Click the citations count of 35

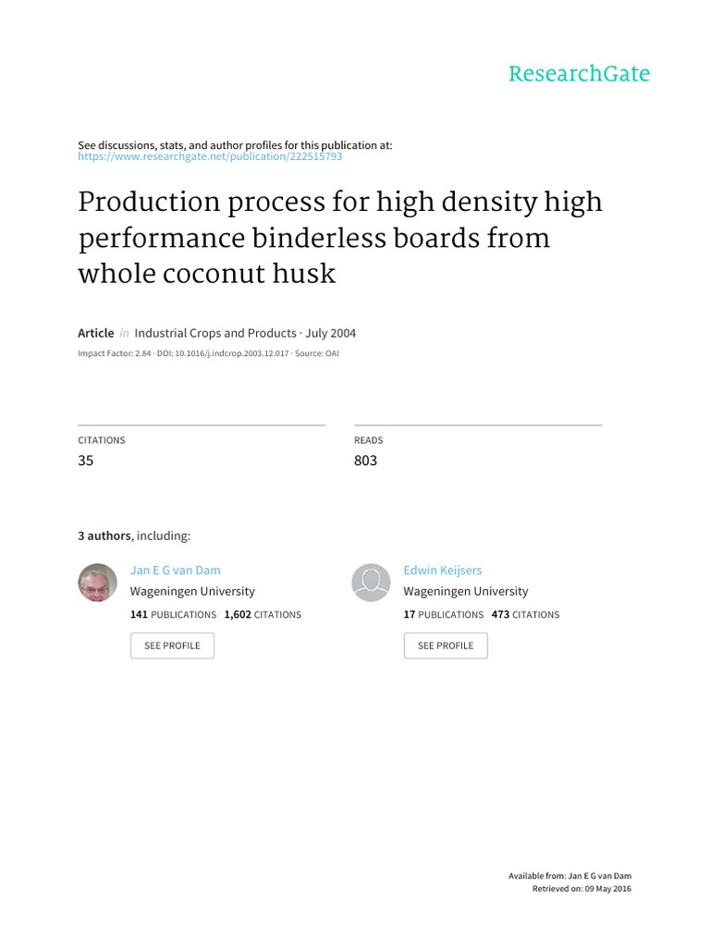click(86, 461)
